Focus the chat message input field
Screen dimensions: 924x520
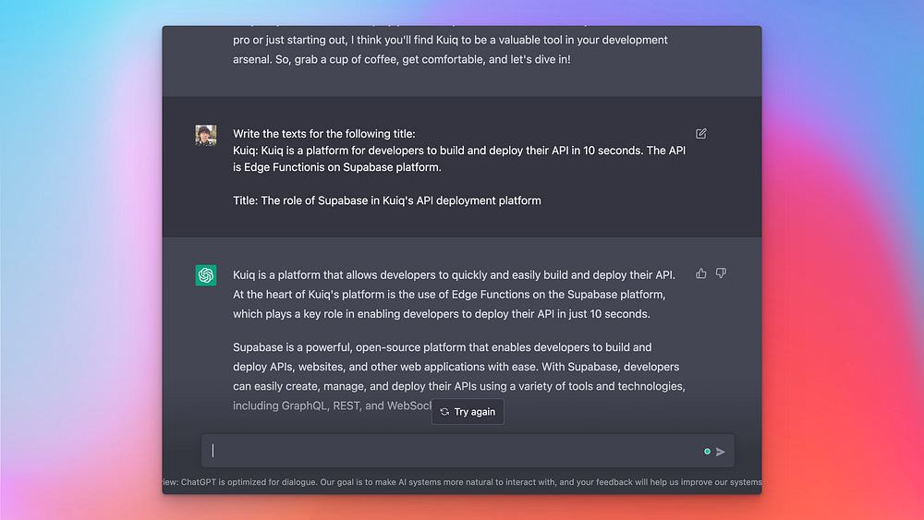[x=453, y=452]
